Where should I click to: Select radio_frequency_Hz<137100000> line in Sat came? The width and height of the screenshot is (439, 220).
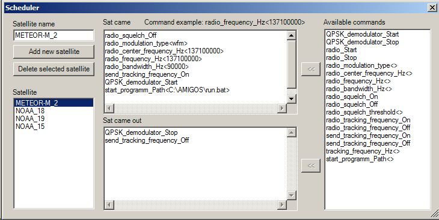[x=153, y=59]
